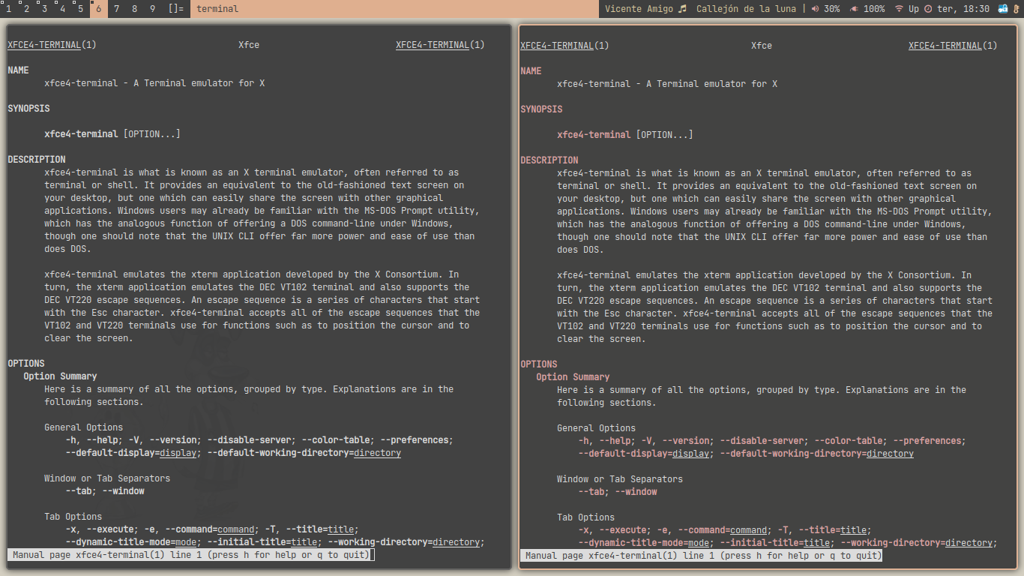The height and width of the screenshot is (576, 1024).
Task: Click the power plug battery icon
Action: coord(854,9)
